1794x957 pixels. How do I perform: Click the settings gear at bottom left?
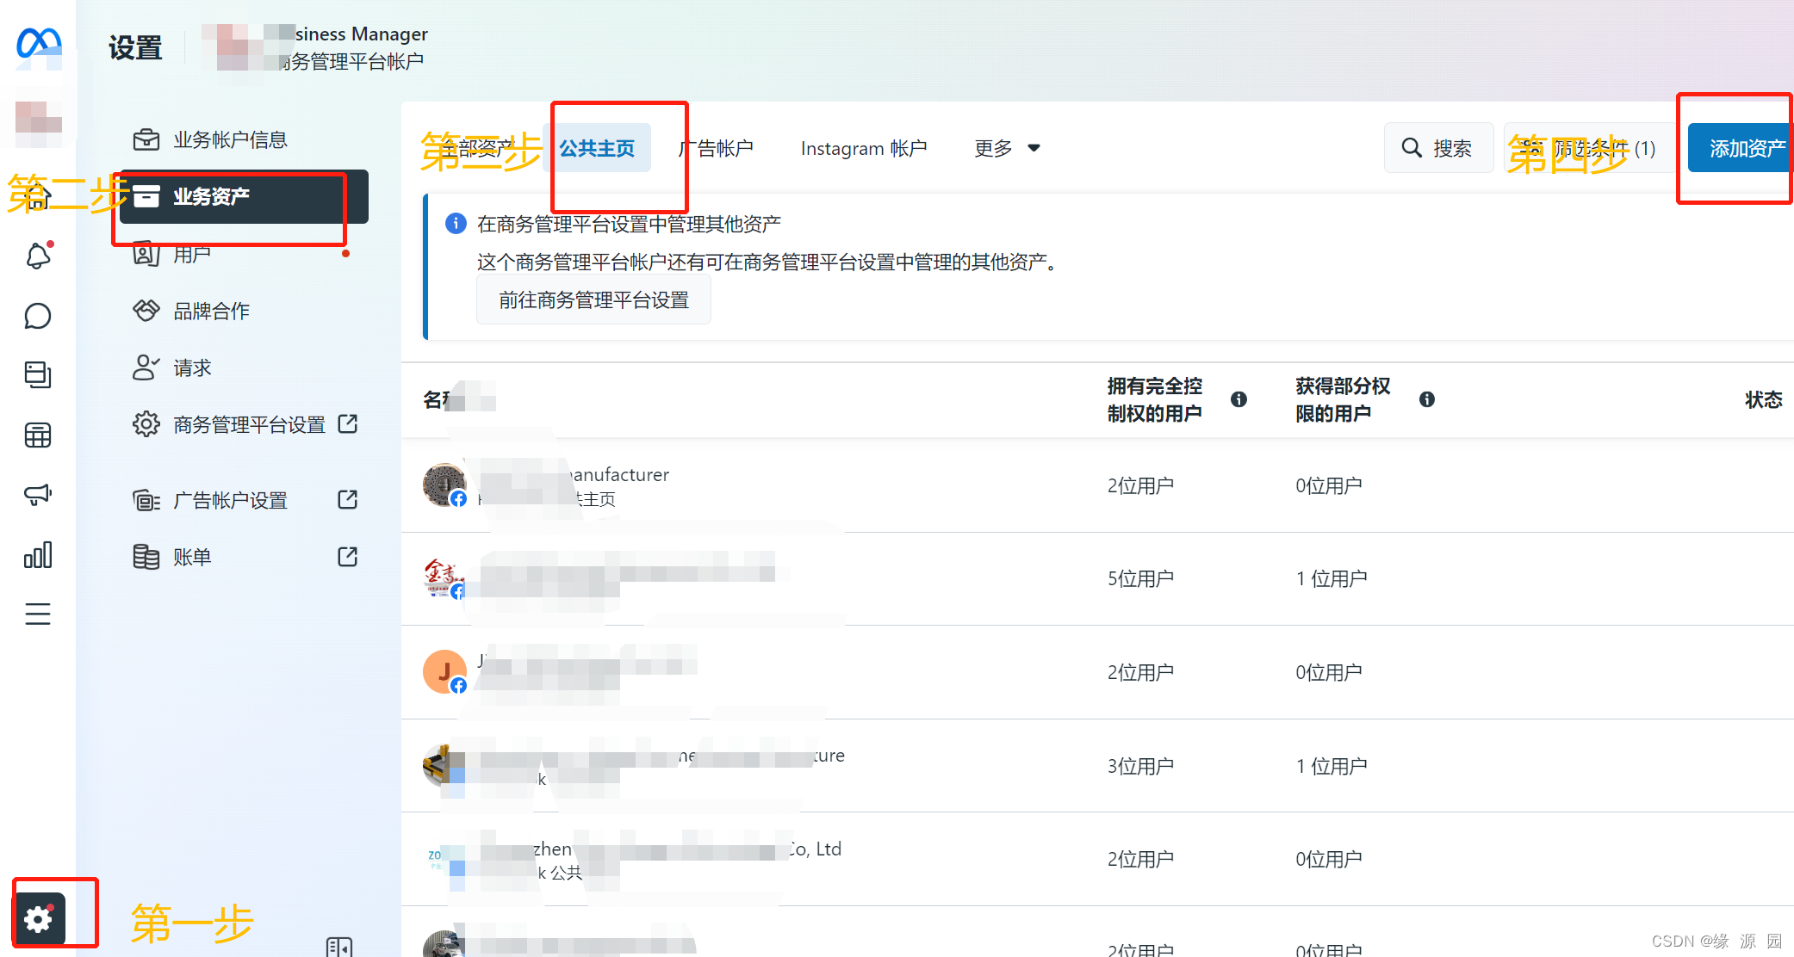[40, 919]
